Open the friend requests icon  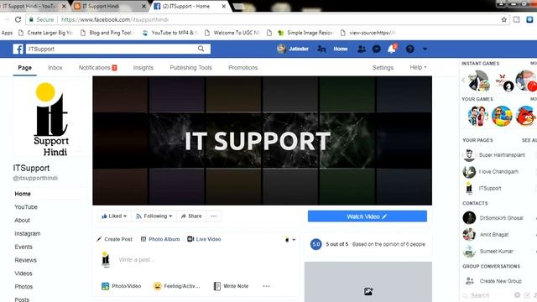point(362,49)
